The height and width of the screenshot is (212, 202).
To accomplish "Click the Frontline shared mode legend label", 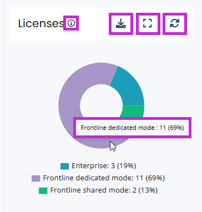I will click(x=104, y=190).
